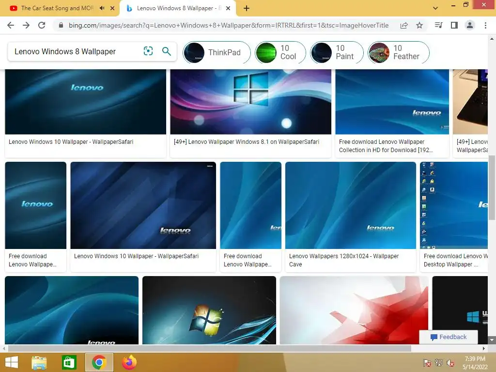Close The Car Seat Song tab
This screenshot has height=372, width=496.
click(x=112, y=8)
